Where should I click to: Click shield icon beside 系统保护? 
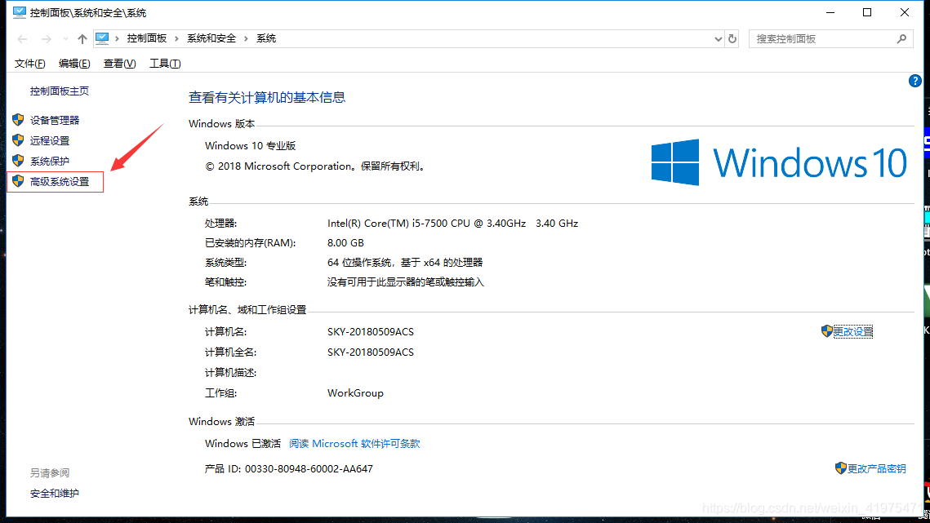point(18,161)
